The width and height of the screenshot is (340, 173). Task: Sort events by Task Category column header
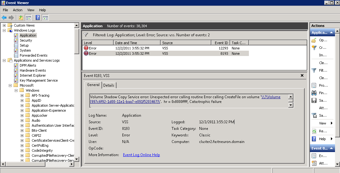pos(239,43)
